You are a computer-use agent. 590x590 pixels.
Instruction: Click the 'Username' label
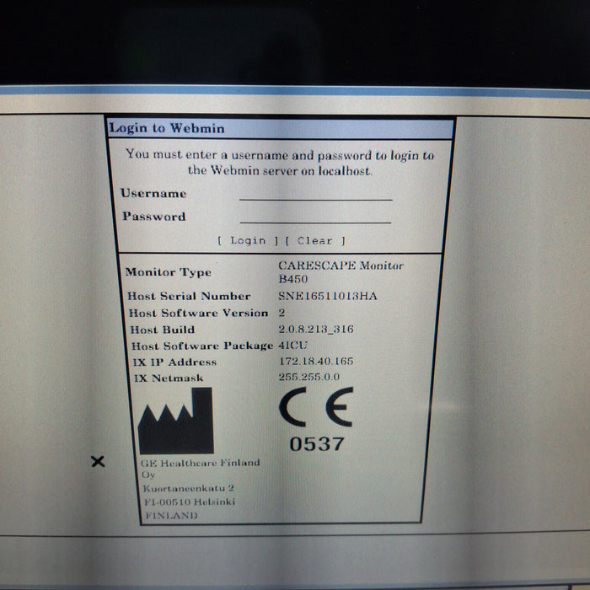click(153, 193)
